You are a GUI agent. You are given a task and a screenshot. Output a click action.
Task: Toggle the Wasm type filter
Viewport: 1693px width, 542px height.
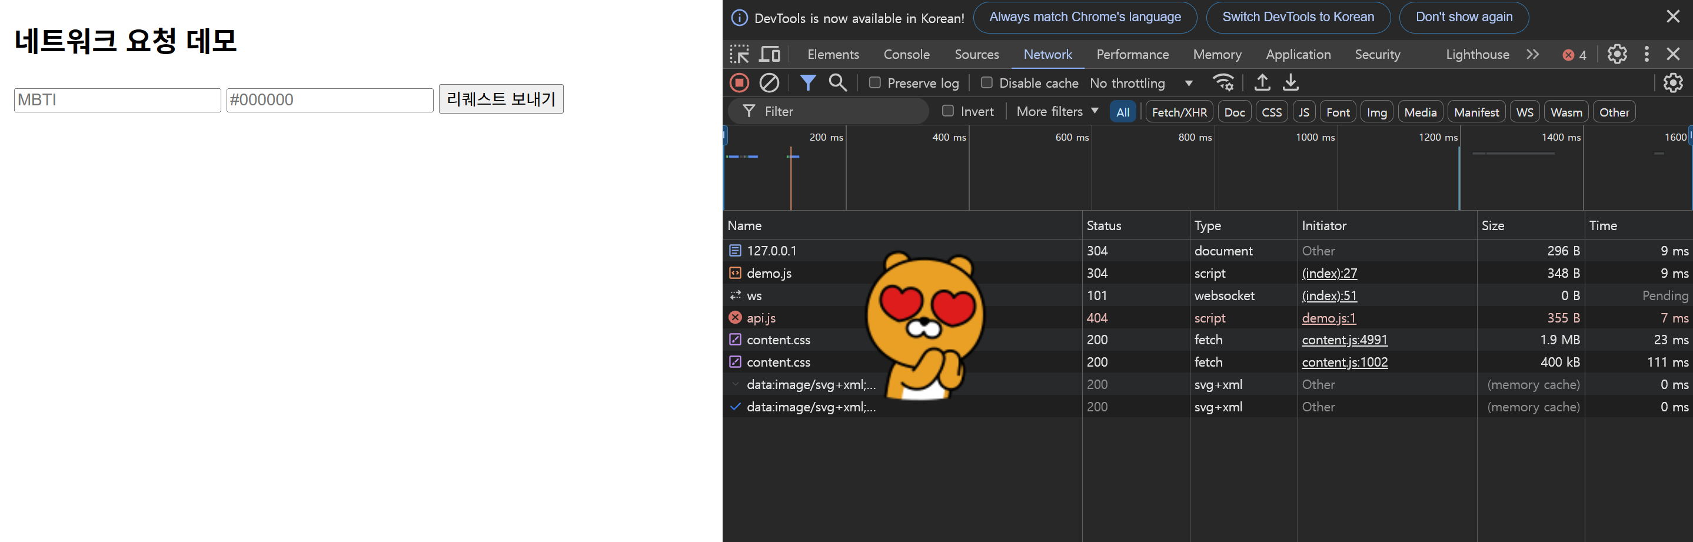pos(1566,112)
